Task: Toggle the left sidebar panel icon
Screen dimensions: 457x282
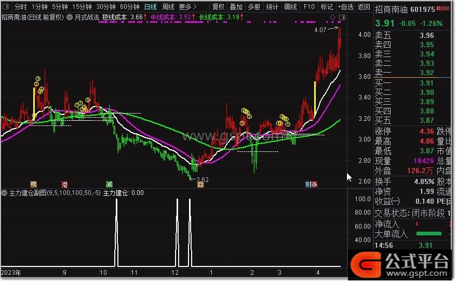Action: 6,6
